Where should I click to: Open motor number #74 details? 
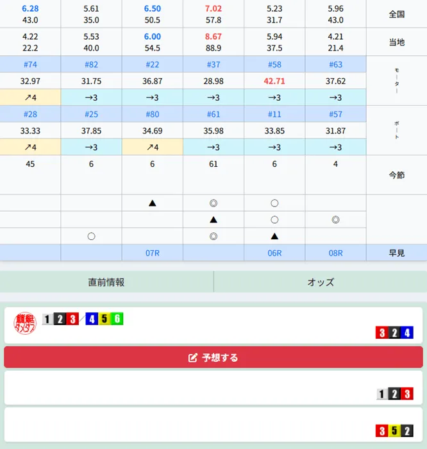tap(30, 64)
